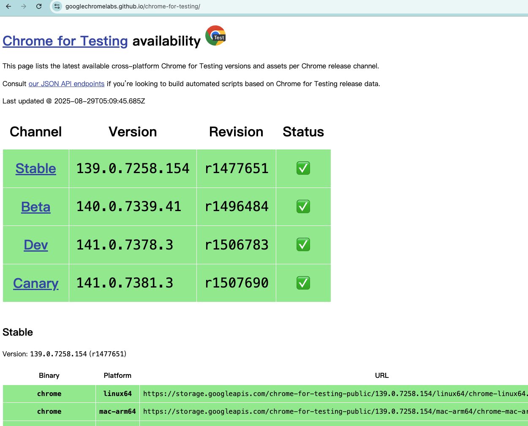Click the Revision column header

pos(236,132)
